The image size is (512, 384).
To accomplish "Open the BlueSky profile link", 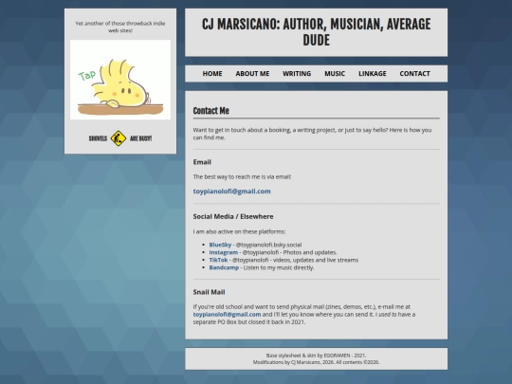I will click(220, 245).
